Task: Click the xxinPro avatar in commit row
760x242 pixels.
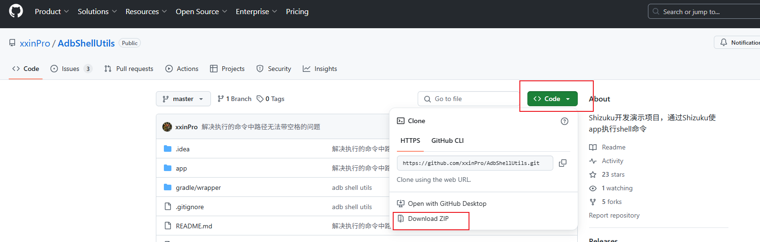Action: pos(167,127)
